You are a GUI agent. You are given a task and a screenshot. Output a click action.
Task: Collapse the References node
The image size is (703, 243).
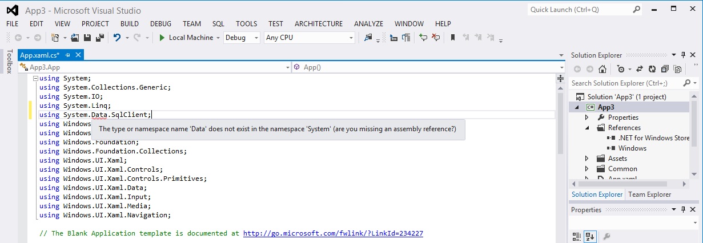[586, 128]
